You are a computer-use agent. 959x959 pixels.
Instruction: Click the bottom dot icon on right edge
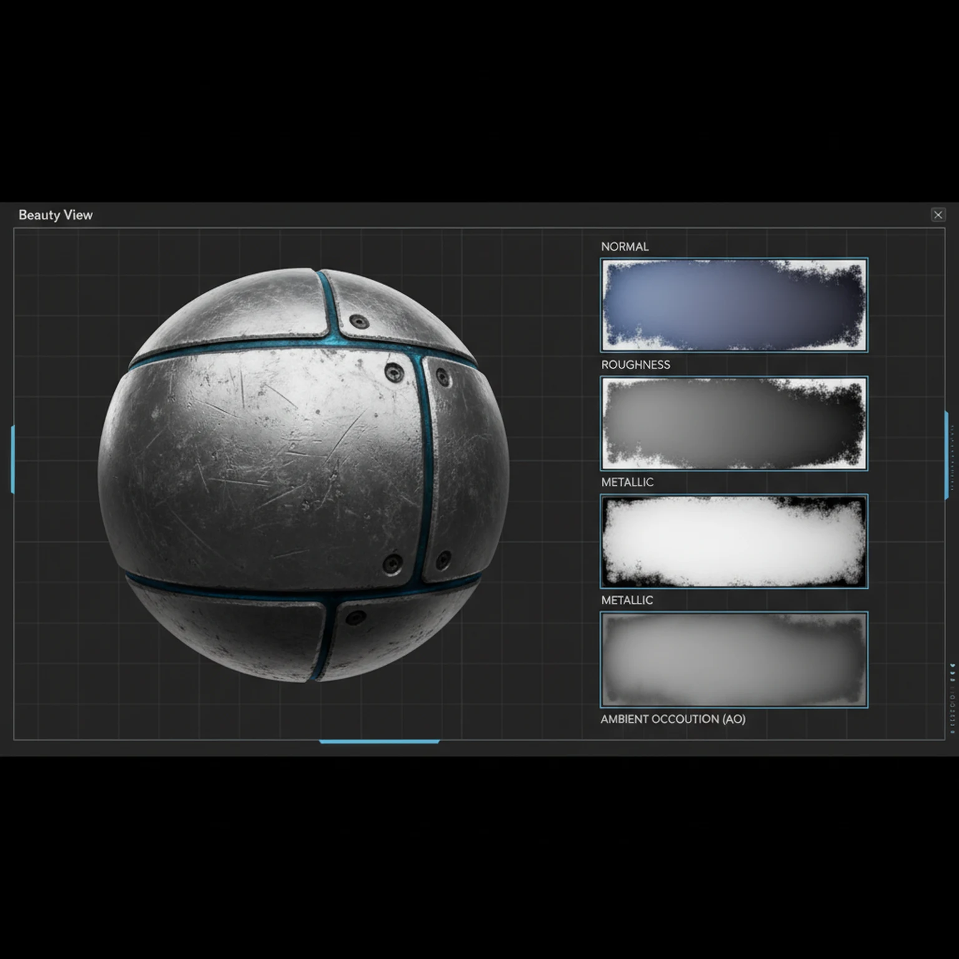pos(952,730)
